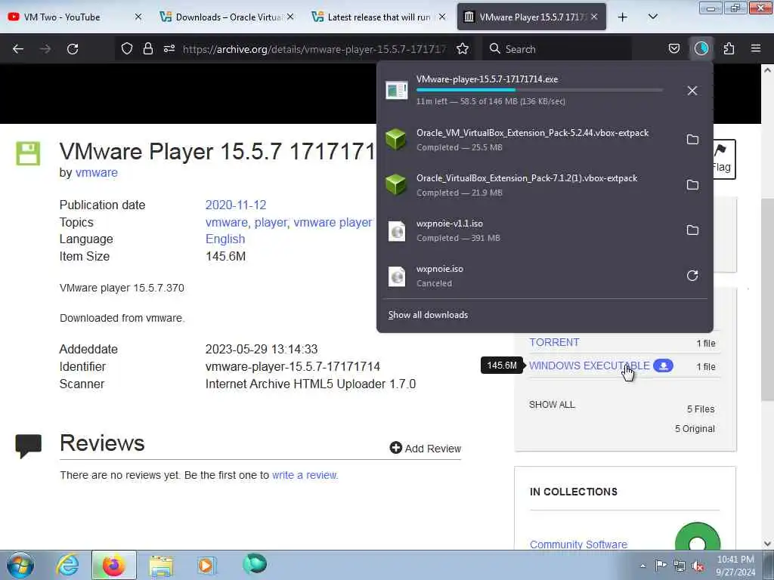
Task: Show Extension_Pack-5.2.44 file in folder
Action: point(692,140)
